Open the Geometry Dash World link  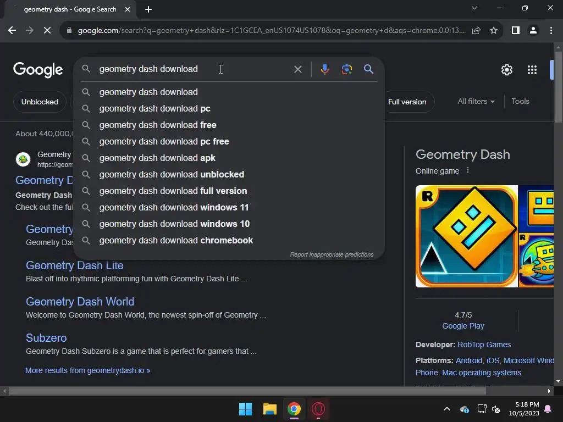point(80,302)
